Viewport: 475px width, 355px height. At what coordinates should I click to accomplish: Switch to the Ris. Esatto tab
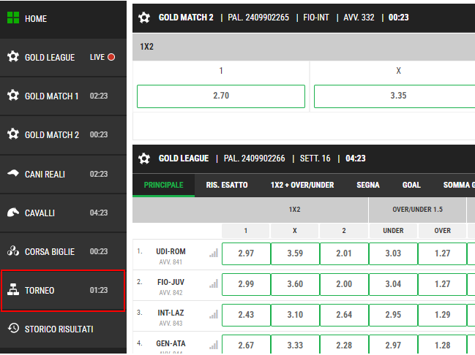227,185
